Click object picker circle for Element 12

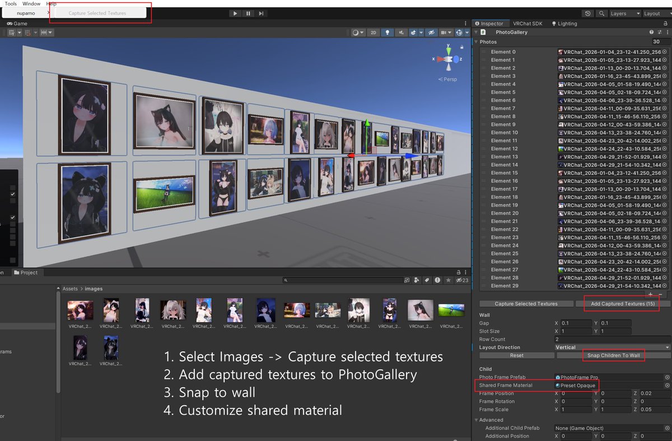665,148
